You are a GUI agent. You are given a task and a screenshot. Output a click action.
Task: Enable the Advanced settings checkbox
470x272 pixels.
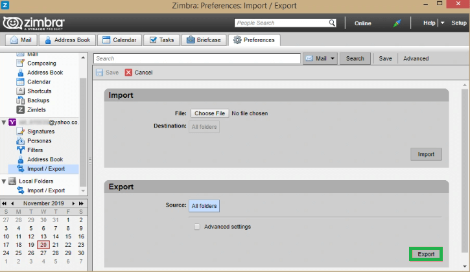197,227
